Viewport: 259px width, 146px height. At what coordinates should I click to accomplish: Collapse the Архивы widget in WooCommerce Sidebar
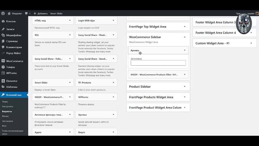pyautogui.click(x=185, y=50)
